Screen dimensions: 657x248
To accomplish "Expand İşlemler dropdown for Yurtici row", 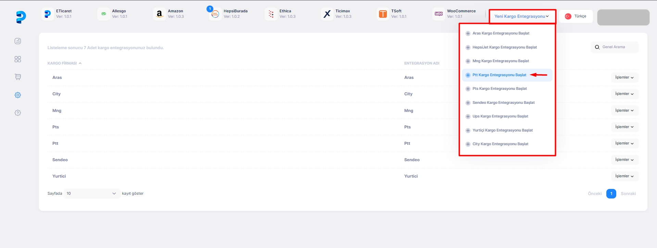I will [624, 176].
